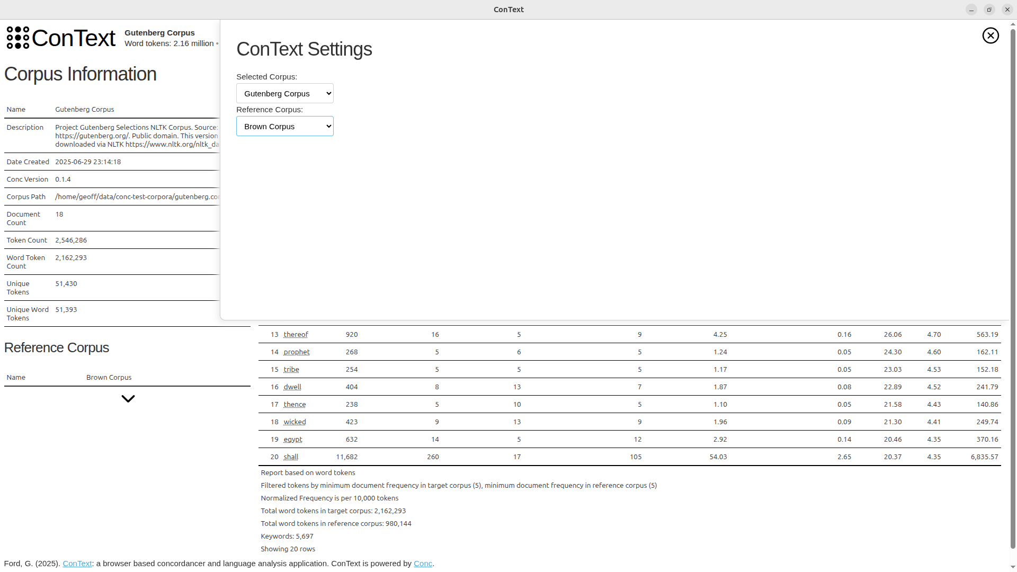The image size is (1017, 572).
Task: Click the Gutenberg Corpus heading
Action: [159, 33]
